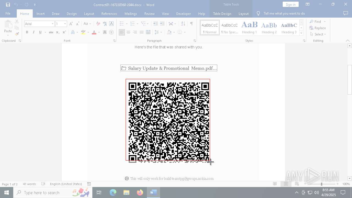Toggle Italic formatting
Screen dimensions: 352x198
[x=34, y=32]
